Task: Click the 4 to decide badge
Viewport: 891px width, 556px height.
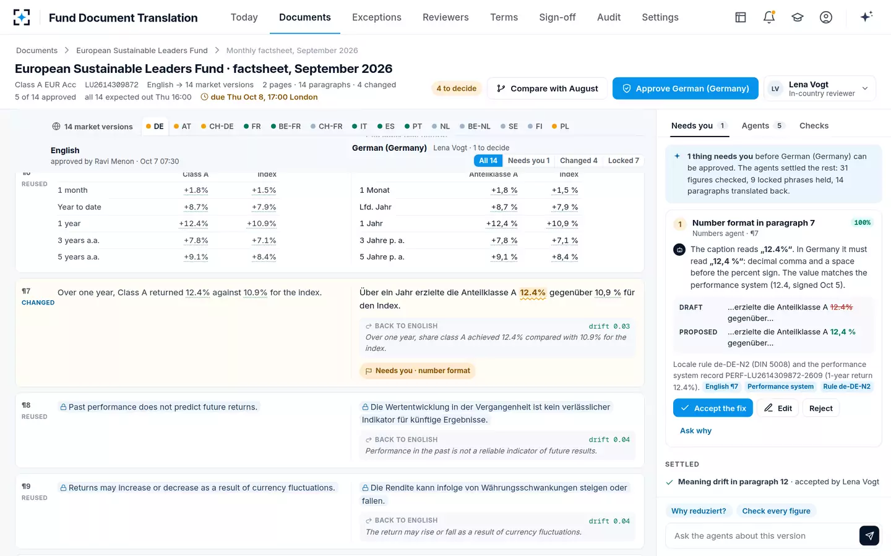Action: click(x=457, y=88)
